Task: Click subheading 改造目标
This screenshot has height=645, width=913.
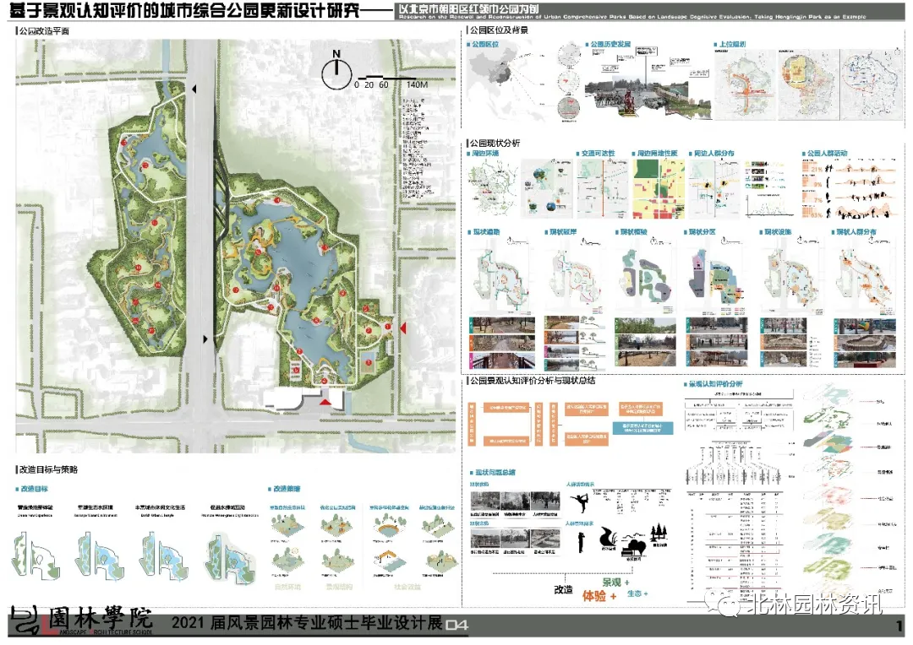Action: click(x=35, y=489)
